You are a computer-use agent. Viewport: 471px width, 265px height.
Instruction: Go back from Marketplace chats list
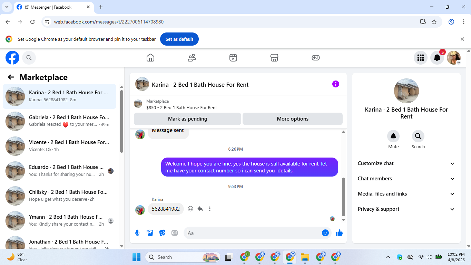[11, 77]
